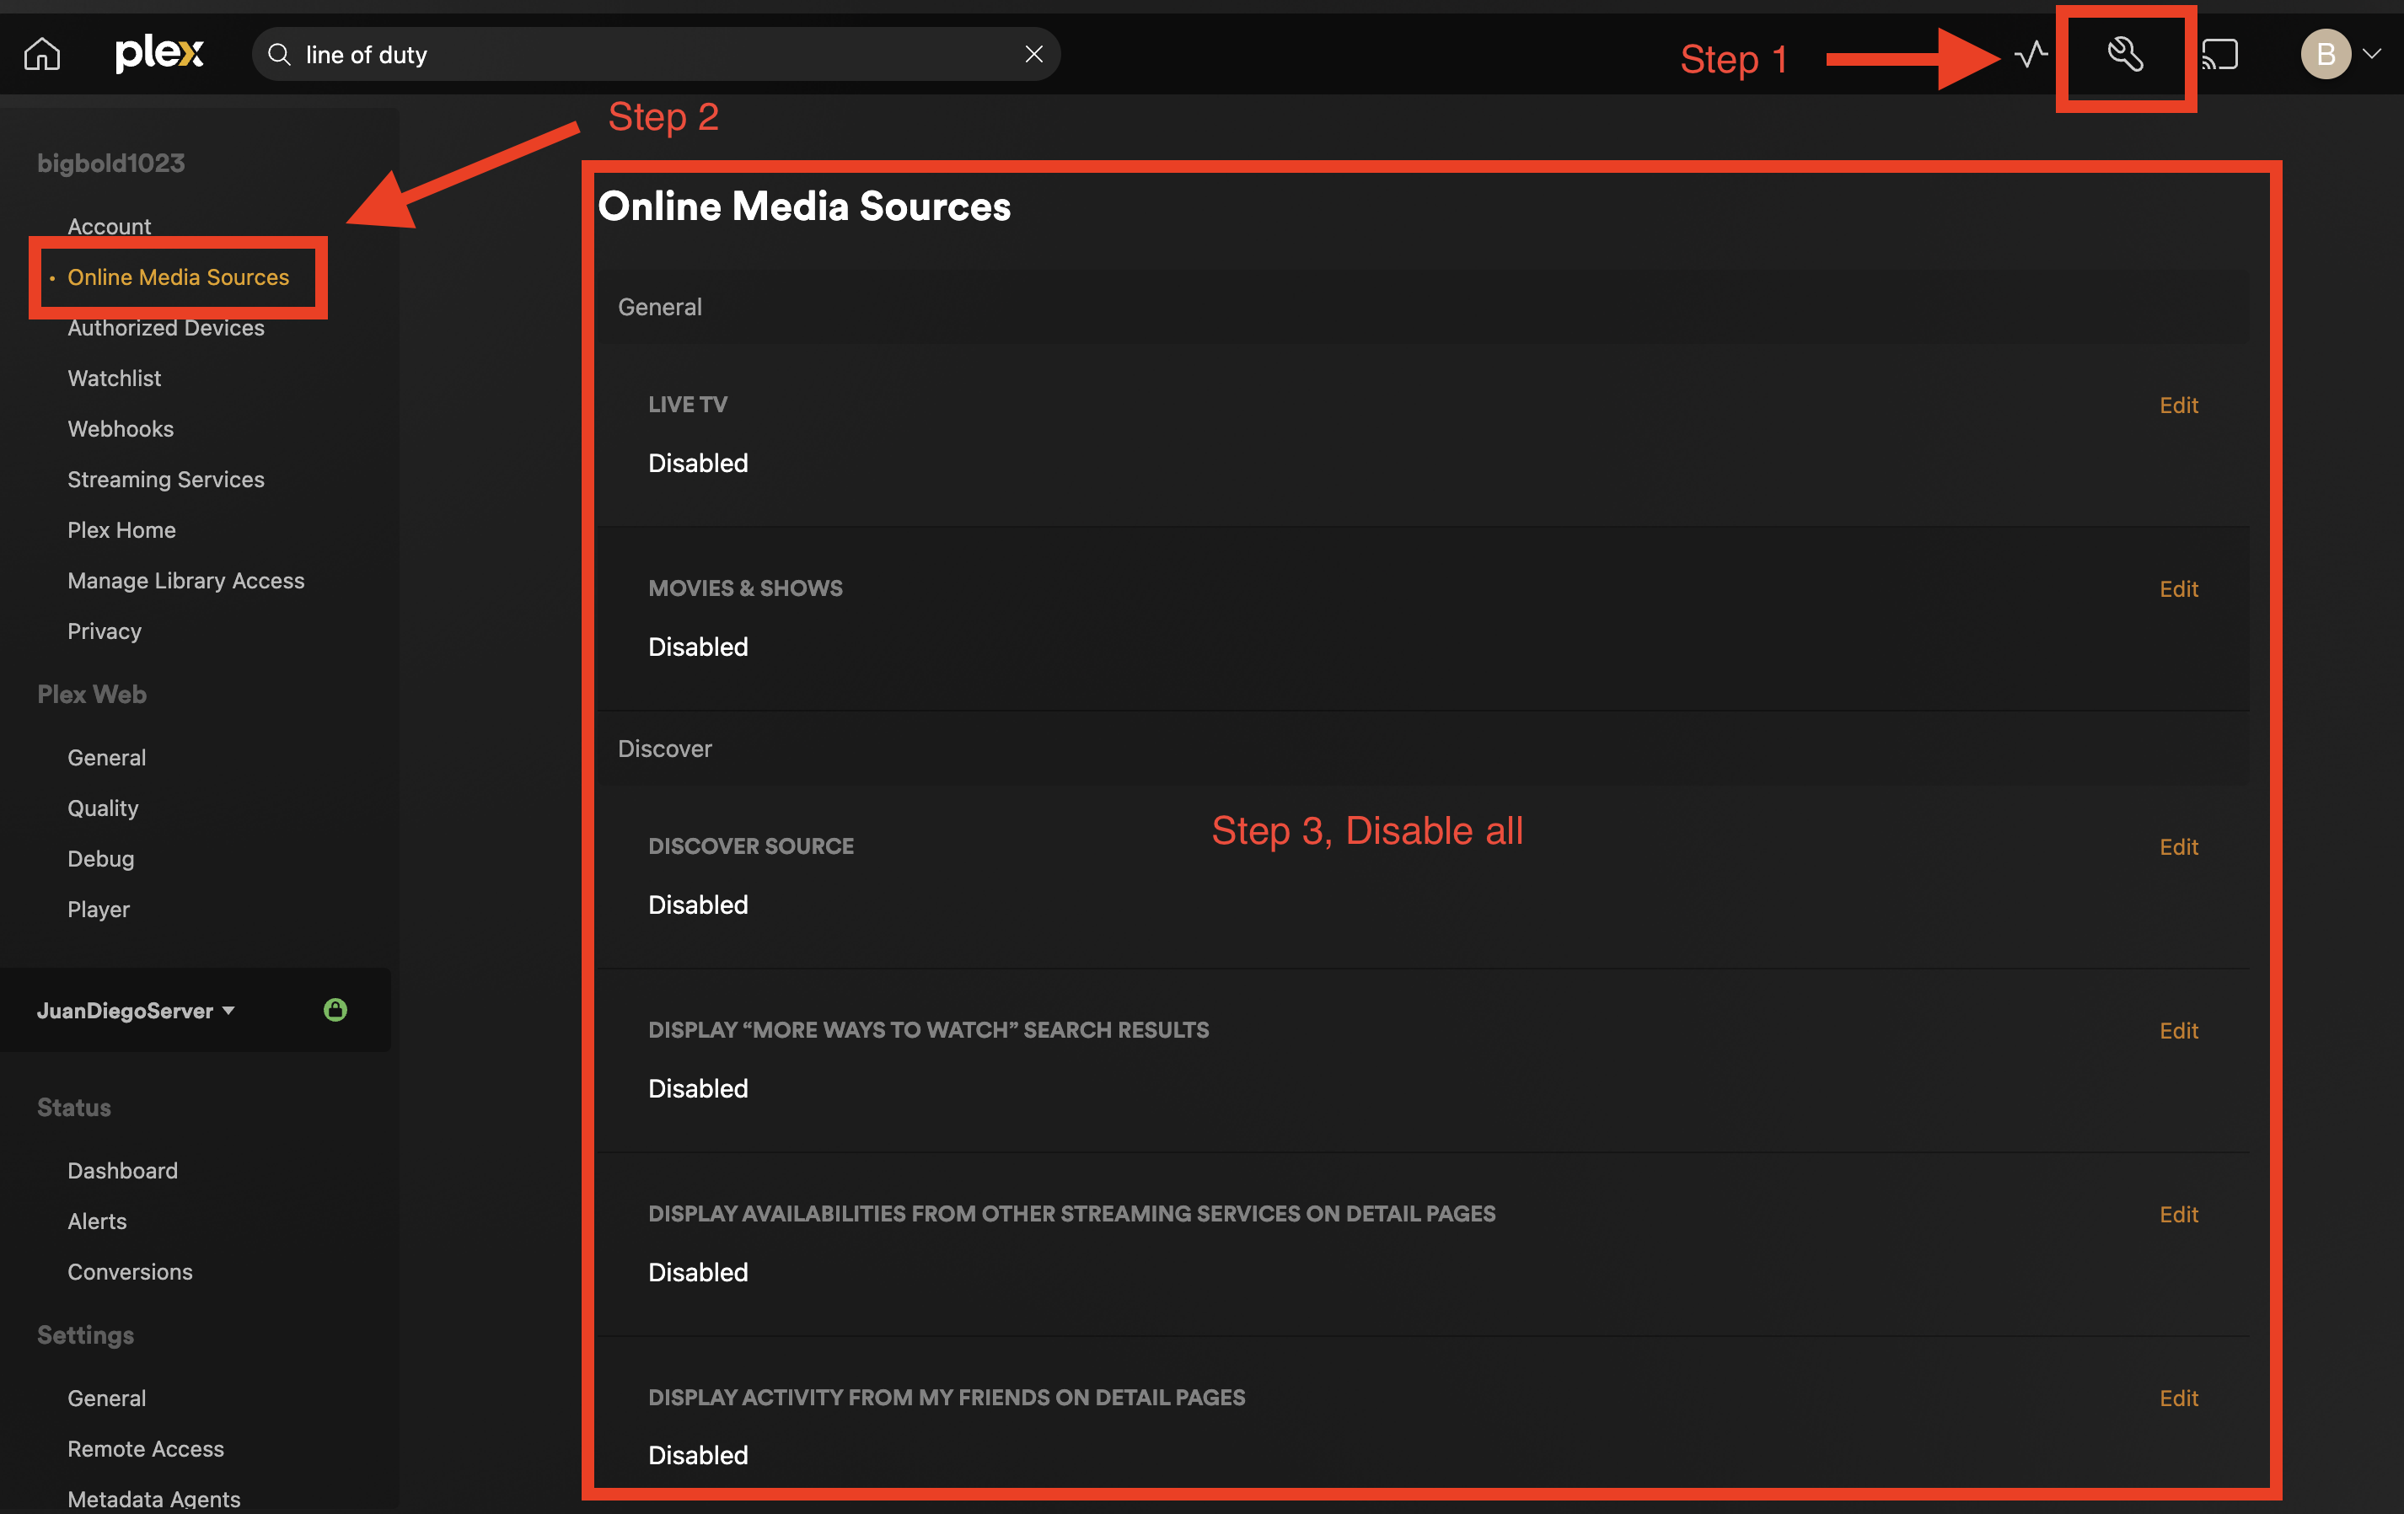Open Player settings
This screenshot has width=2404, height=1514.
(x=99, y=909)
